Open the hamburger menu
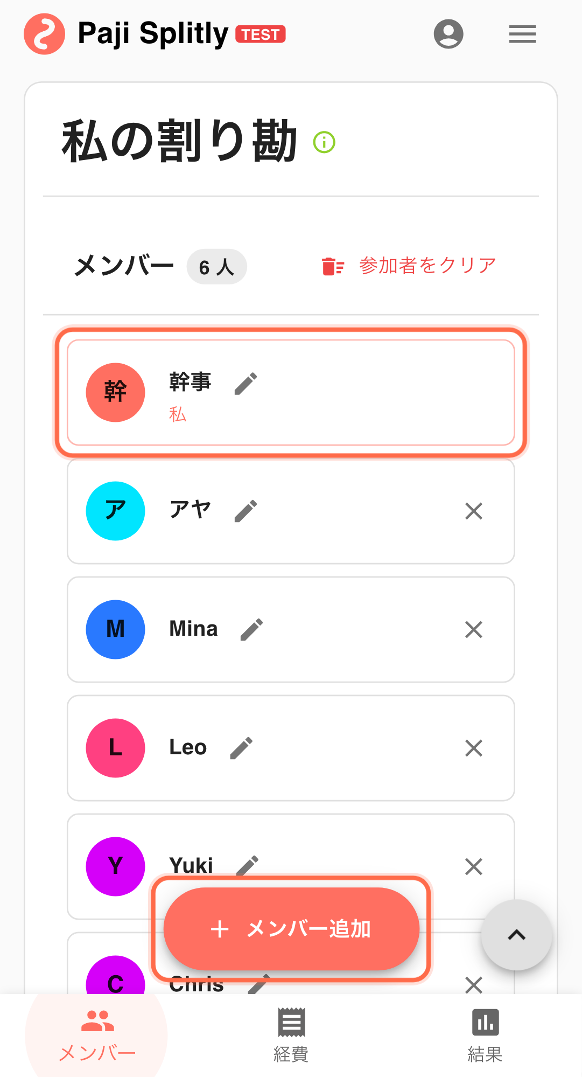The width and height of the screenshot is (582, 1077). tap(522, 34)
